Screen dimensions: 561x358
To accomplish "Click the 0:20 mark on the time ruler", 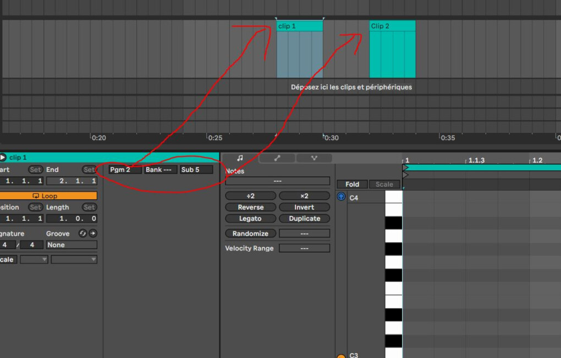I will pos(99,138).
